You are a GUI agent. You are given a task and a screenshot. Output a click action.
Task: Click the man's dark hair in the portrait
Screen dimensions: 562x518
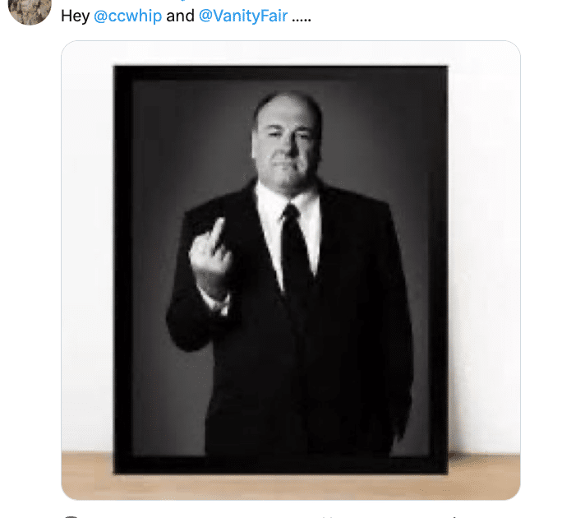[x=288, y=102]
